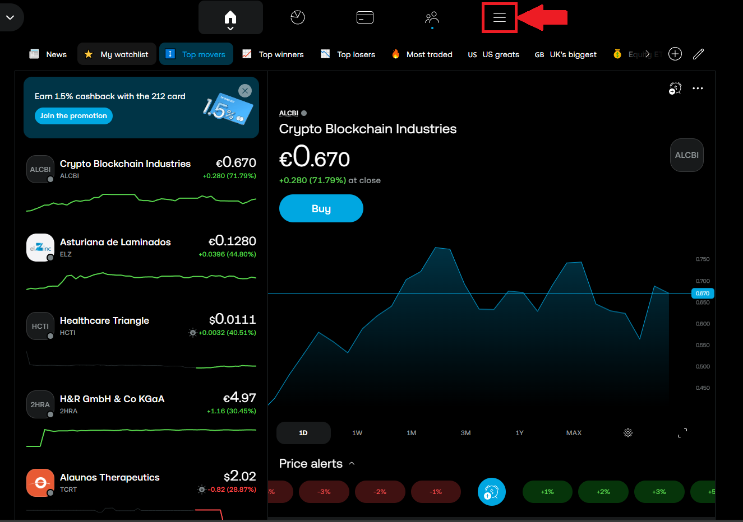The height and width of the screenshot is (522, 743).
Task: Set a +2% price alert
Action: (x=603, y=492)
